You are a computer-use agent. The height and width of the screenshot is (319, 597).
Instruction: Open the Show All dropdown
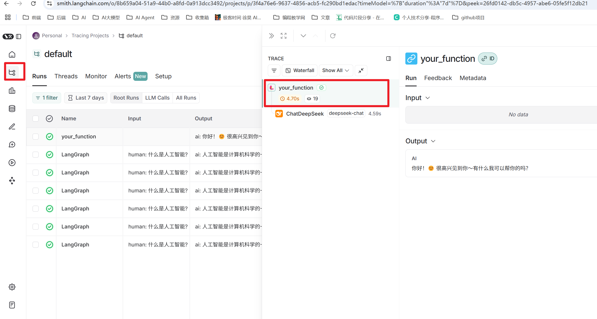pyautogui.click(x=336, y=70)
